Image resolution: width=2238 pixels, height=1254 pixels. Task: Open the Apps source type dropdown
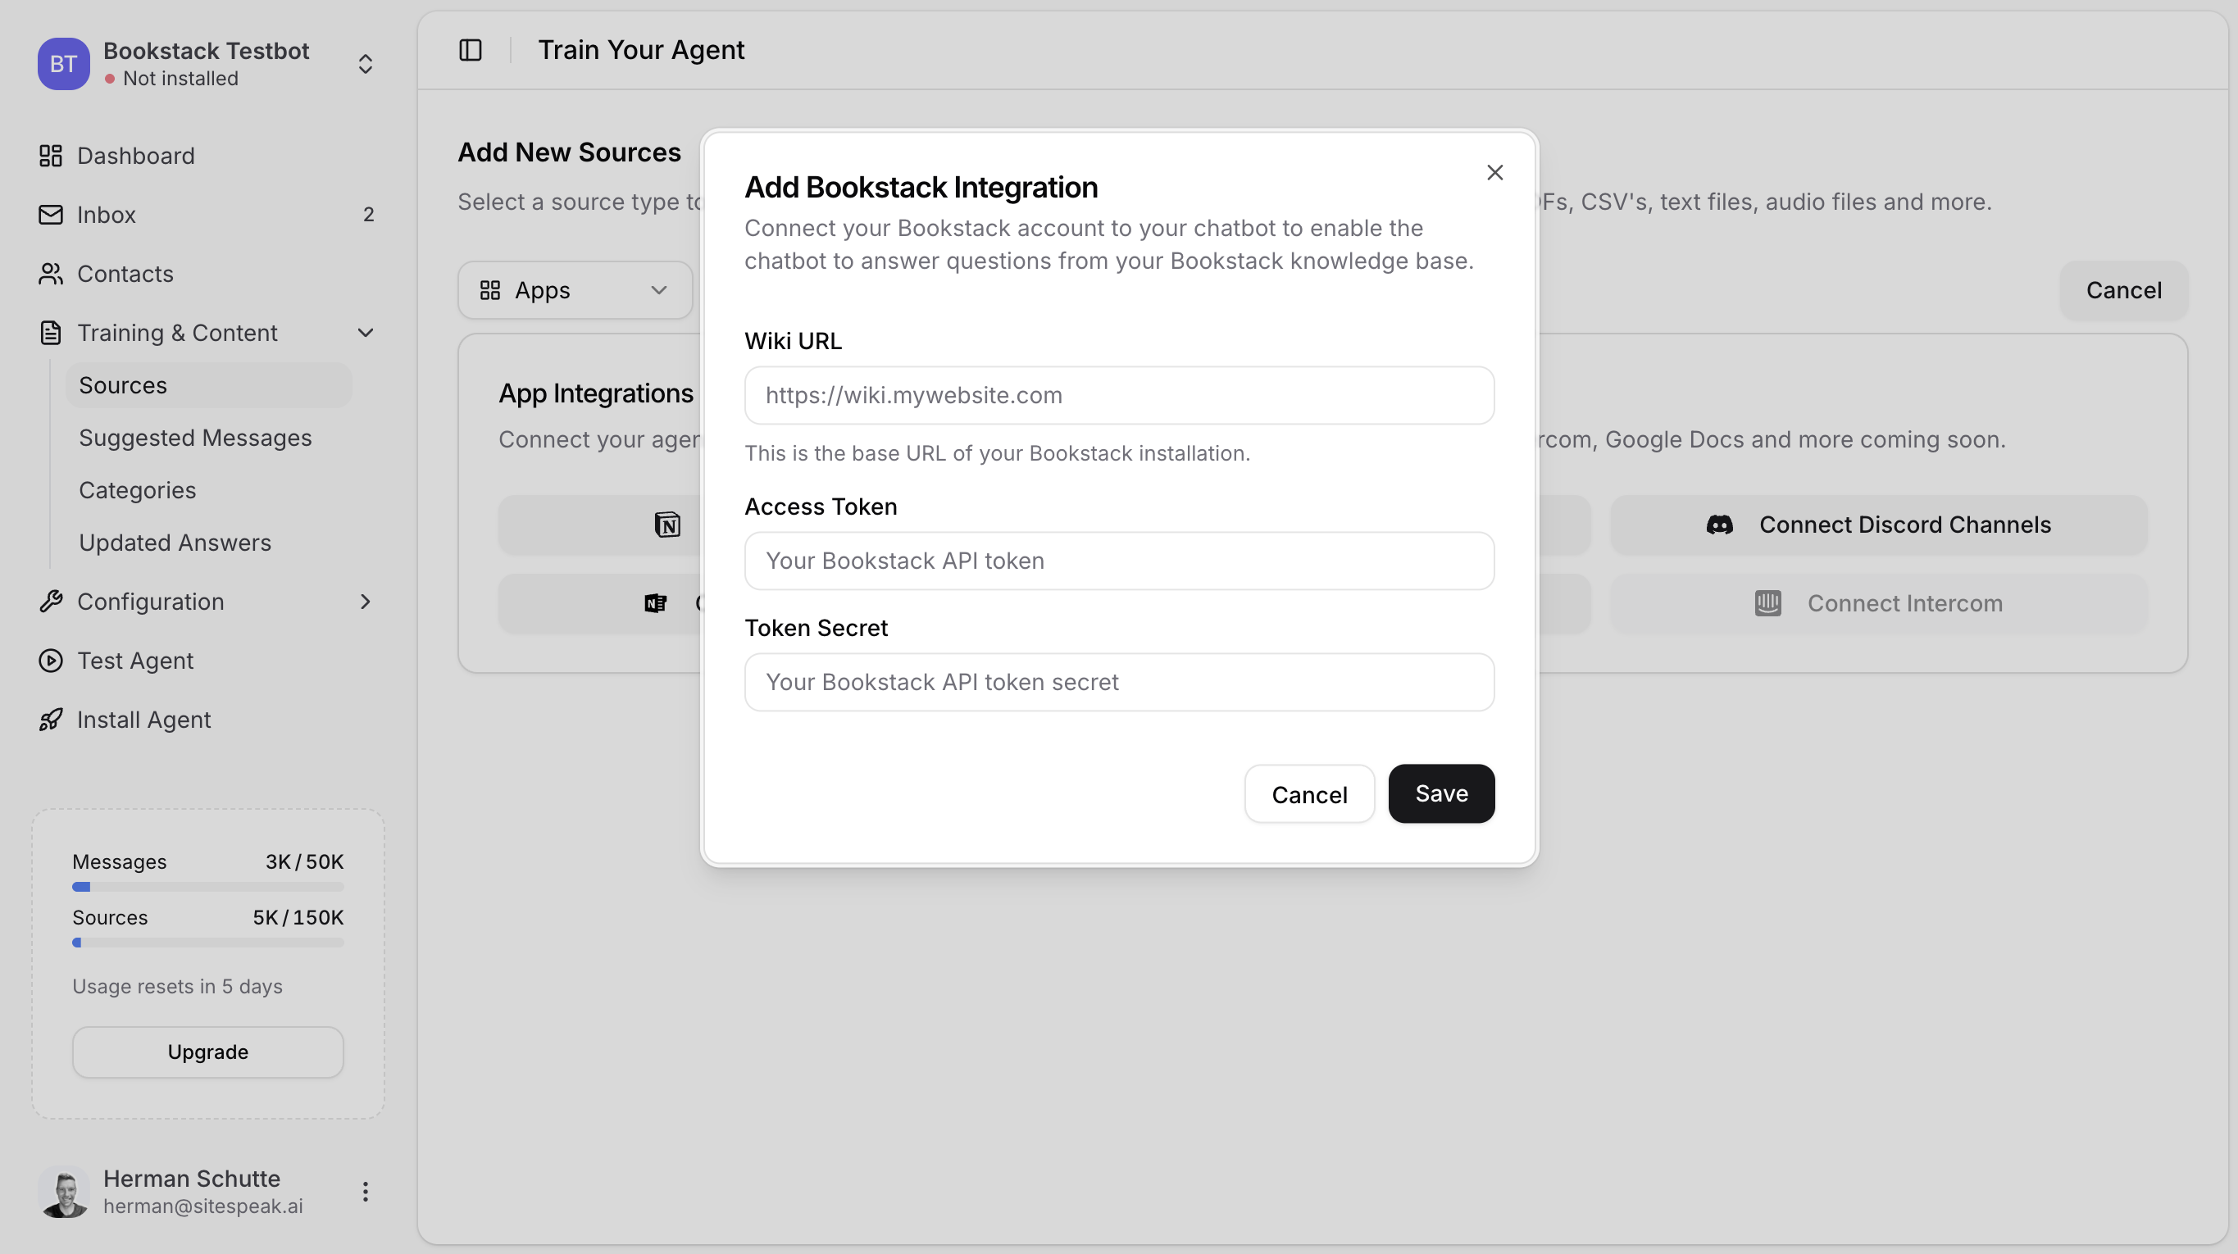(575, 290)
